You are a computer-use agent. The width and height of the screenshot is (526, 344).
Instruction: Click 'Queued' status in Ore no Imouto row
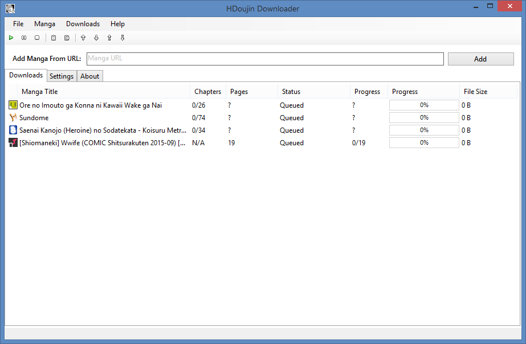292,105
